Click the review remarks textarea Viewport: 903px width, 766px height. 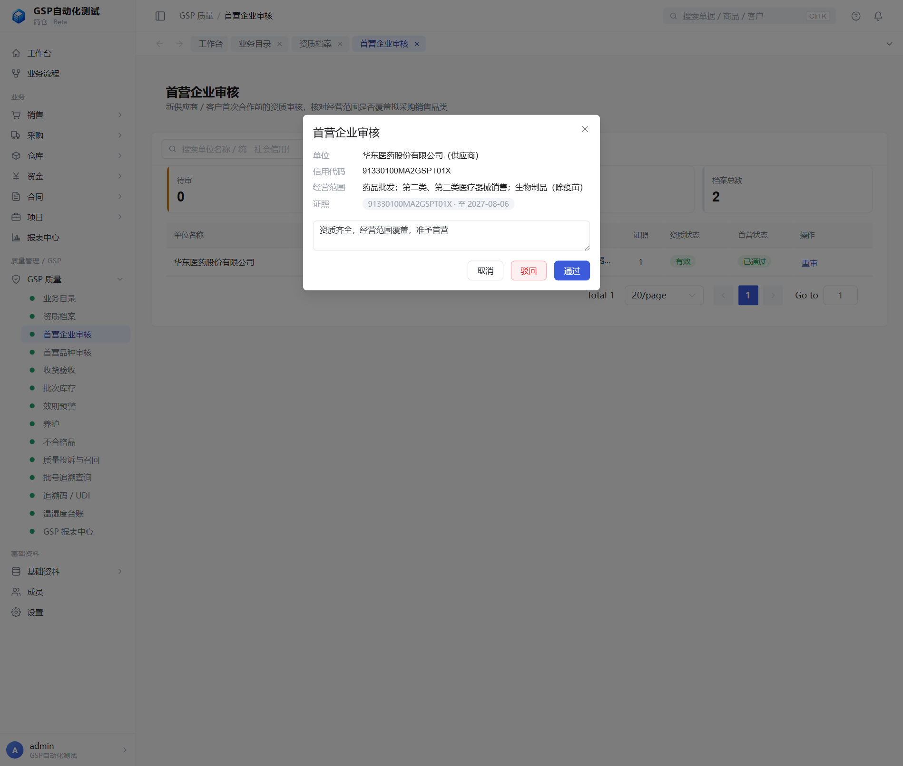(x=451, y=236)
